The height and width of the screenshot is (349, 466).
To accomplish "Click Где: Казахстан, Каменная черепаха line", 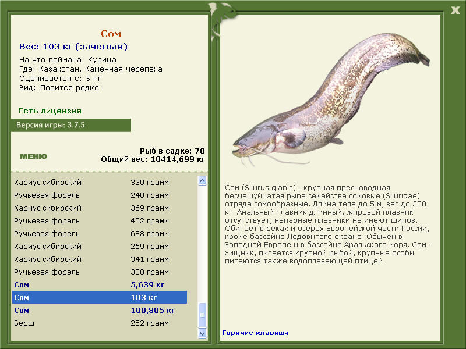I will [91, 69].
